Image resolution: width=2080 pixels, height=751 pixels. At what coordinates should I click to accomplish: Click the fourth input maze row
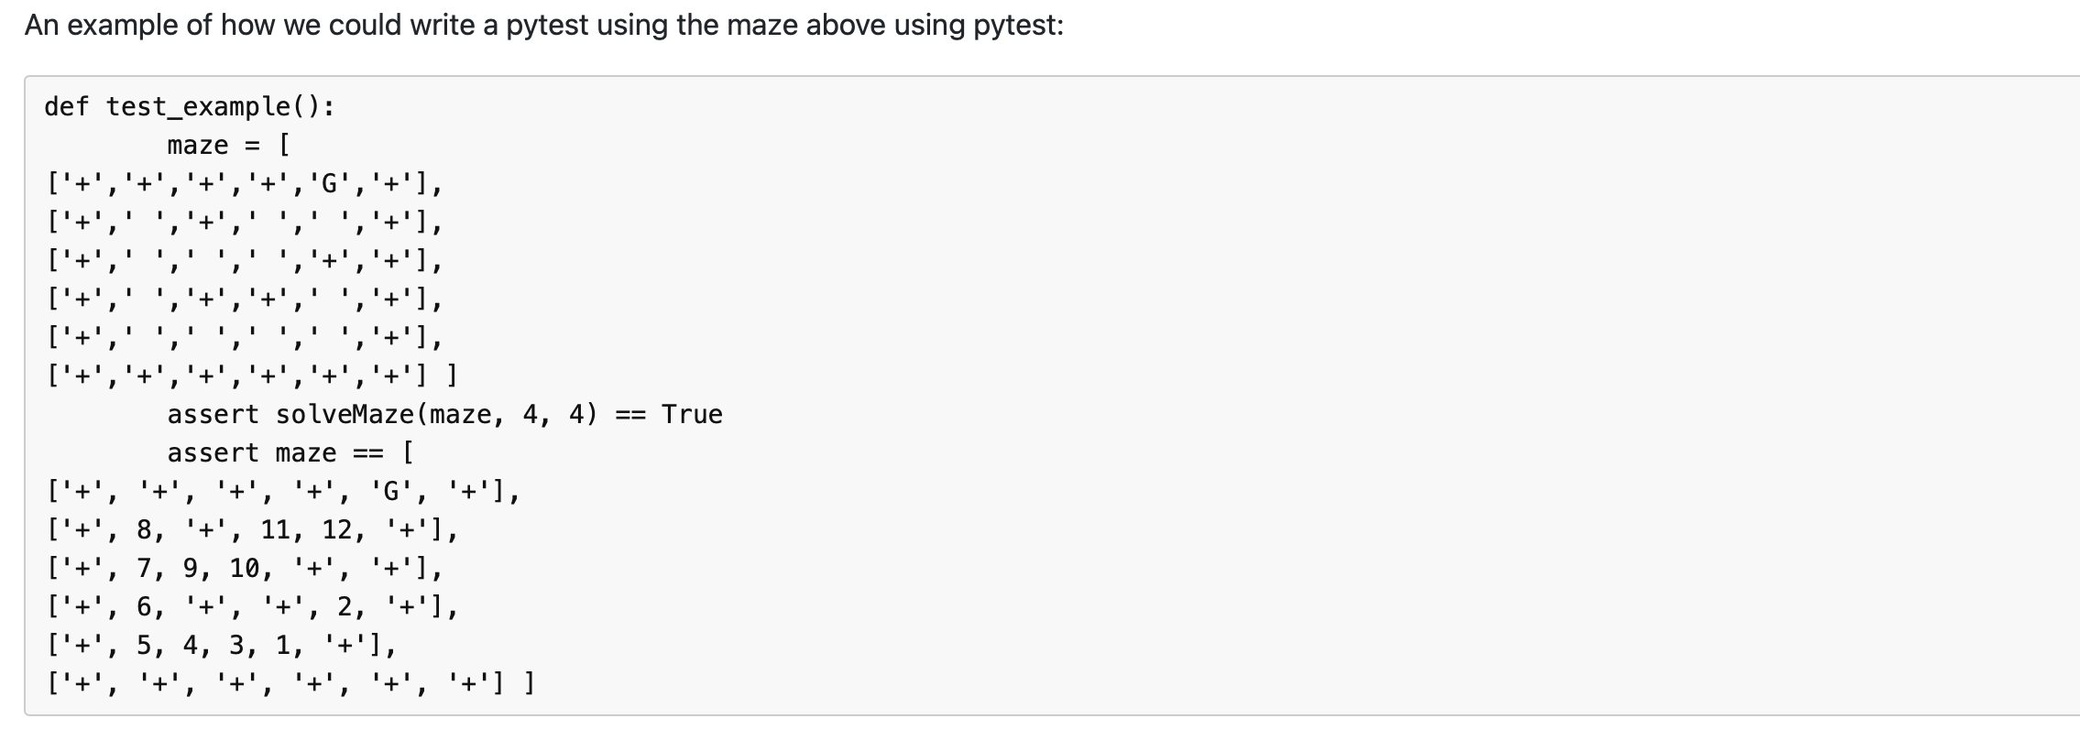245,299
